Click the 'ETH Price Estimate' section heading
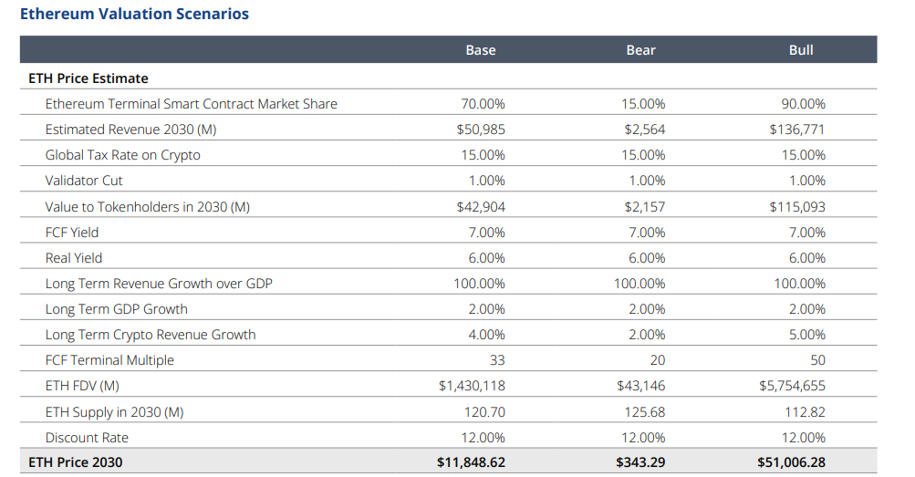915x477 pixels. (x=88, y=78)
